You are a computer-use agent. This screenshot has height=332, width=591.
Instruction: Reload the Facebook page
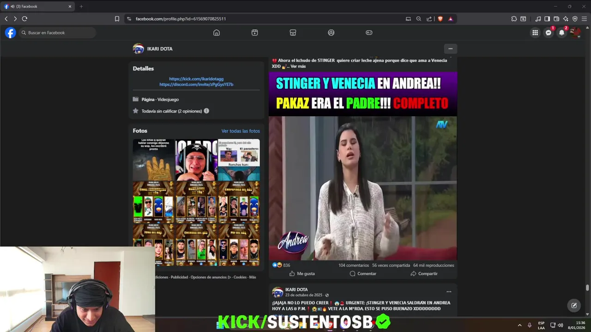click(24, 19)
